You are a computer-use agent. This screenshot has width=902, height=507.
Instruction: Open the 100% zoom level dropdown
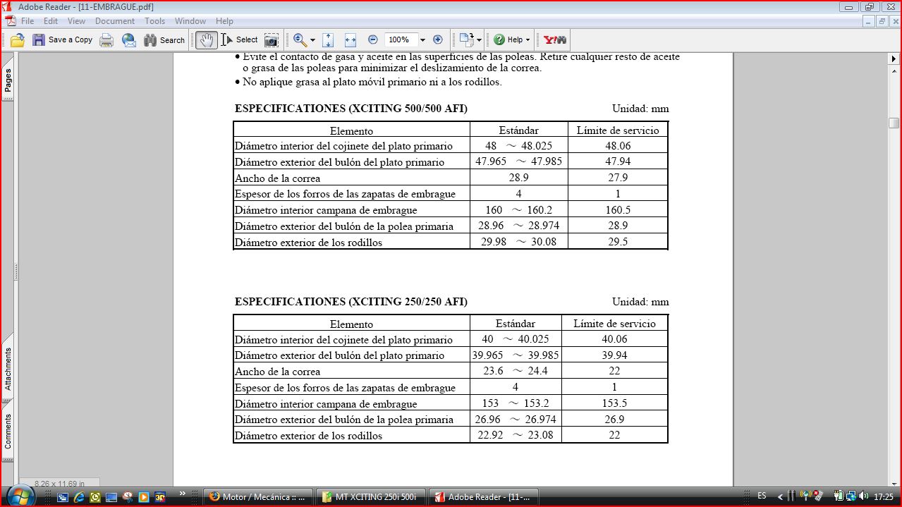pyautogui.click(x=422, y=40)
